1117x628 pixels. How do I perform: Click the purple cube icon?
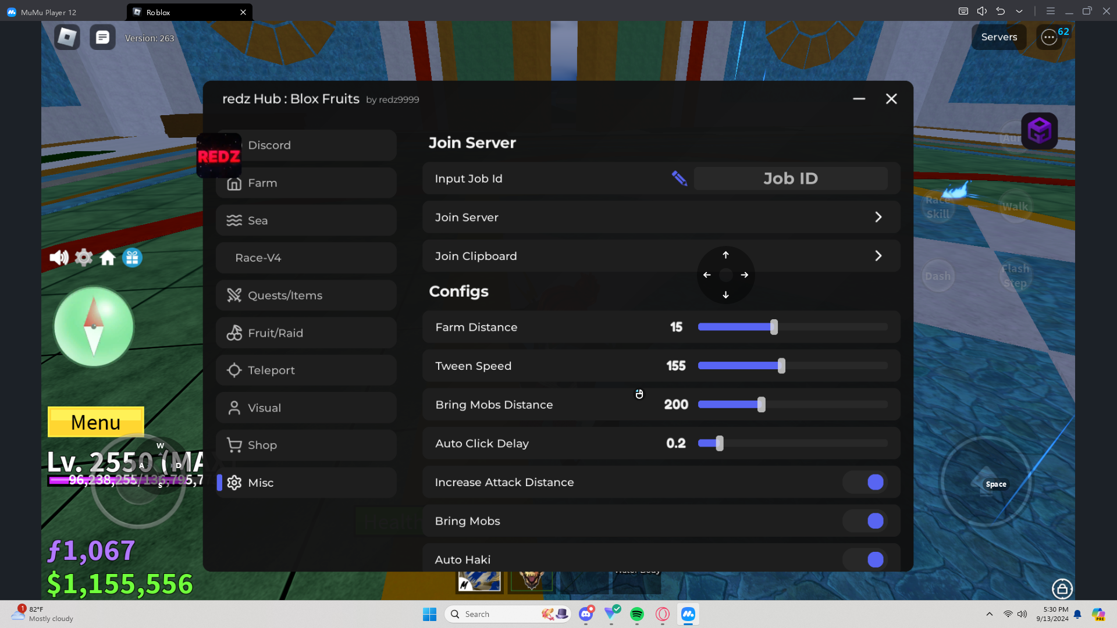[x=1039, y=131]
